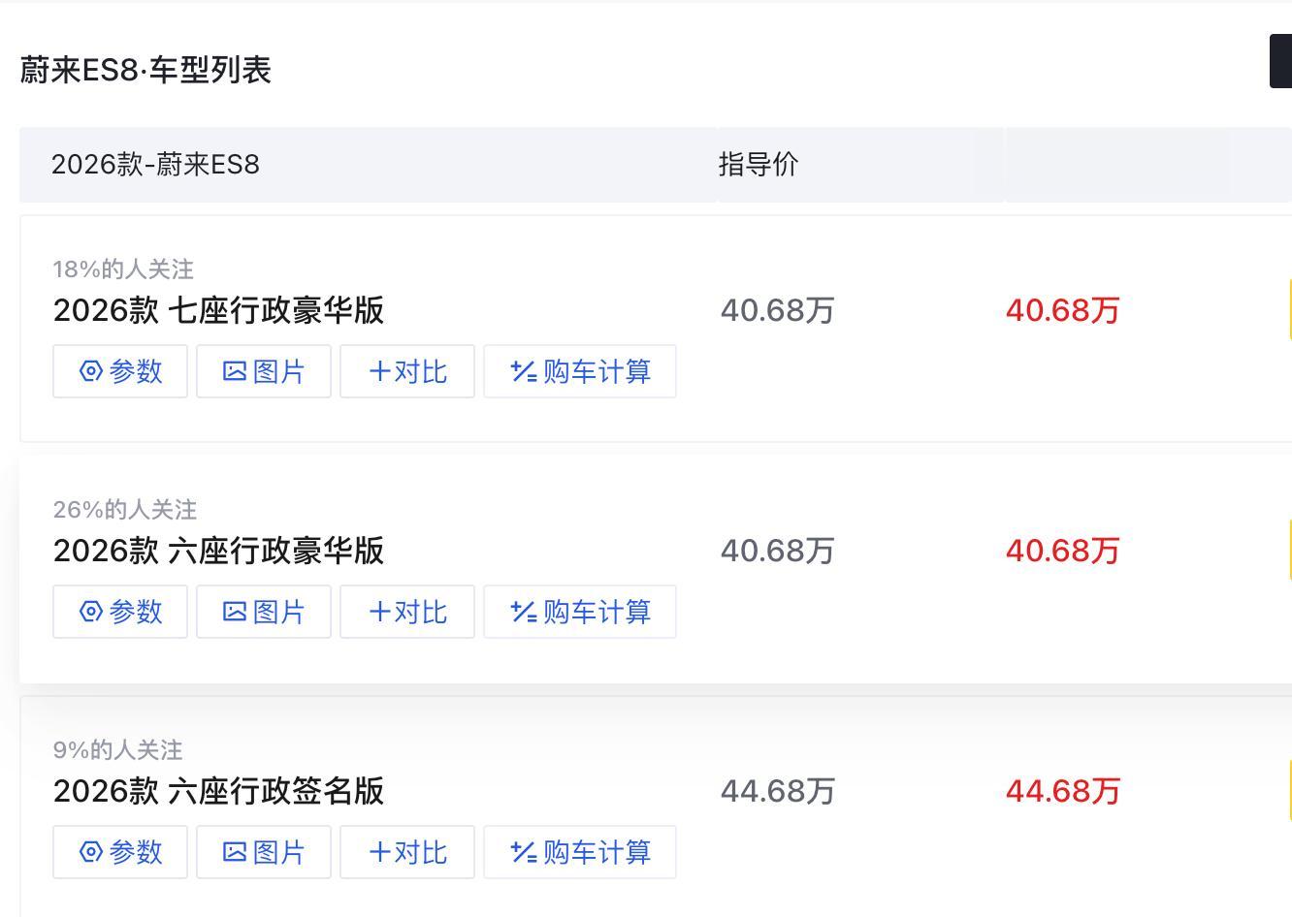
Task: Click 图片 icon for 七座行政豪华版
Action: click(x=235, y=371)
